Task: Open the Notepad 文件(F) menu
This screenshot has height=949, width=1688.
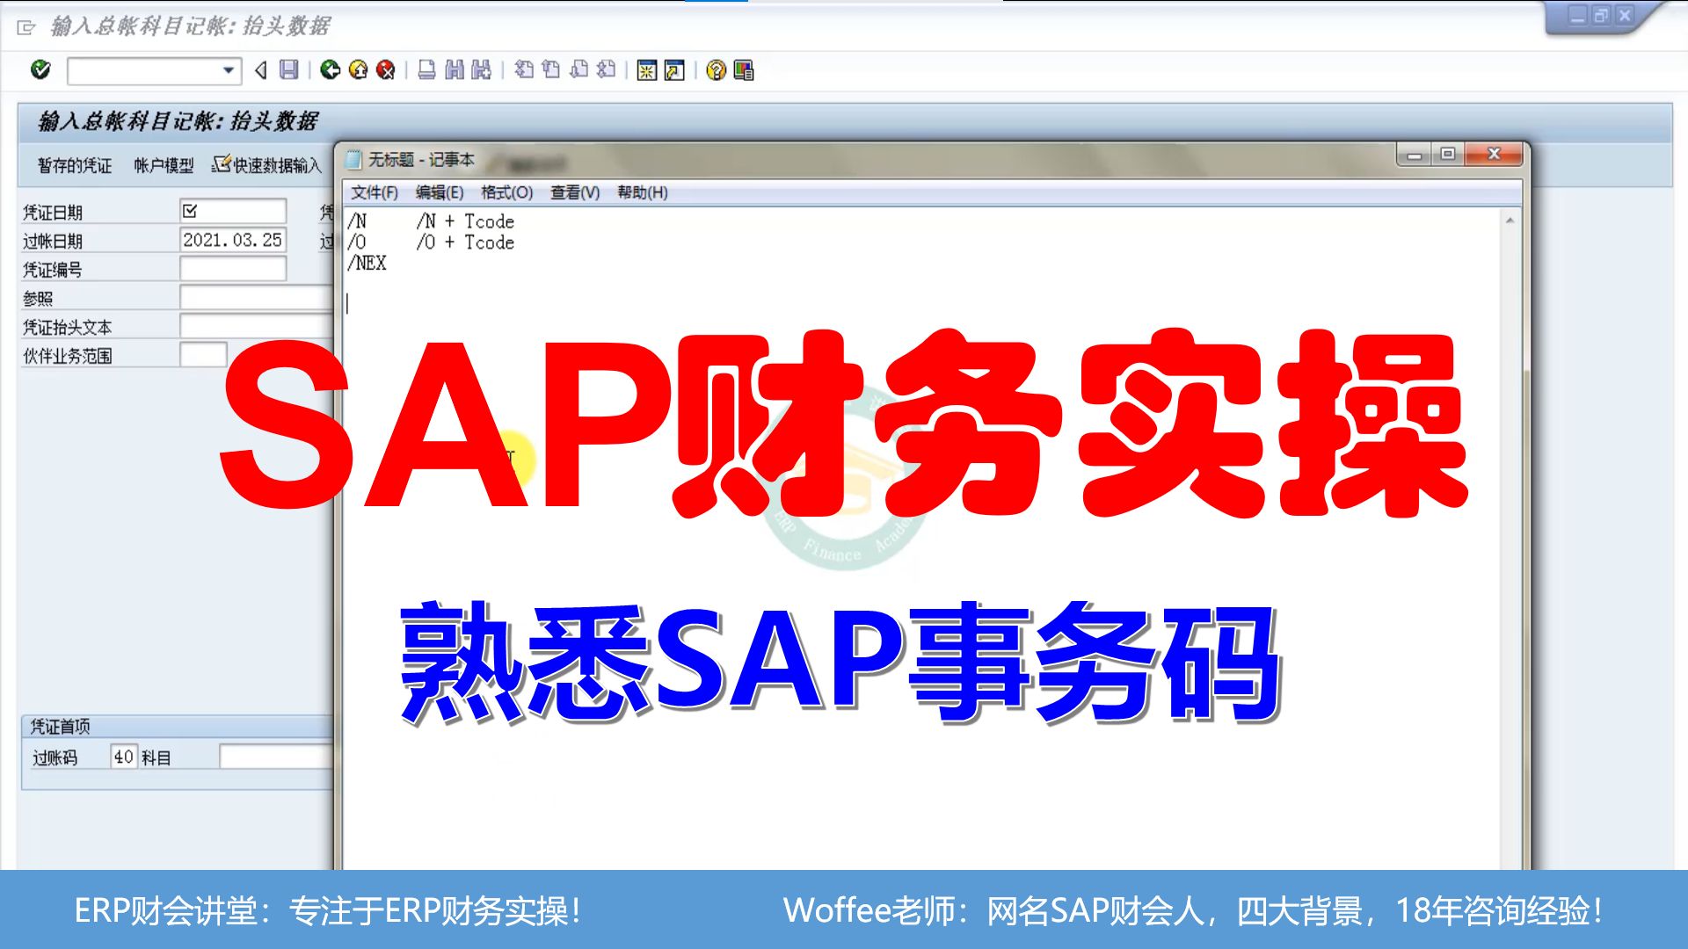Action: point(375,192)
